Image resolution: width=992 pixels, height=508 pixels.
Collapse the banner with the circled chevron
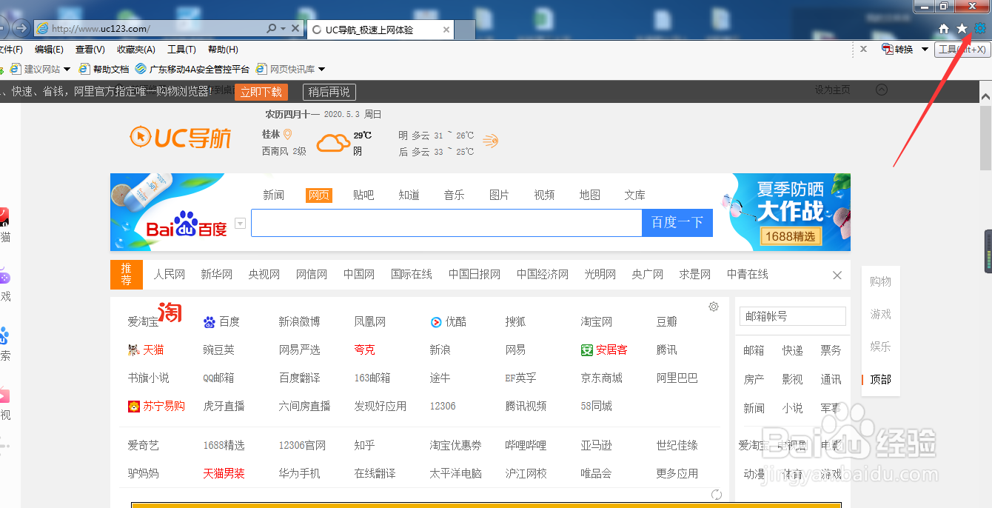(x=881, y=90)
